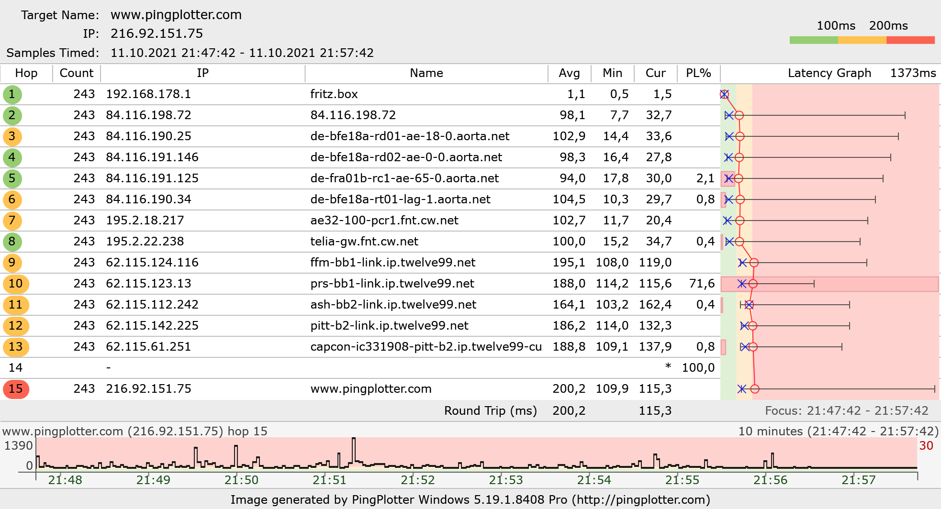Select the hop 7 badge
Screen dimensions: 941x509
point(12,221)
